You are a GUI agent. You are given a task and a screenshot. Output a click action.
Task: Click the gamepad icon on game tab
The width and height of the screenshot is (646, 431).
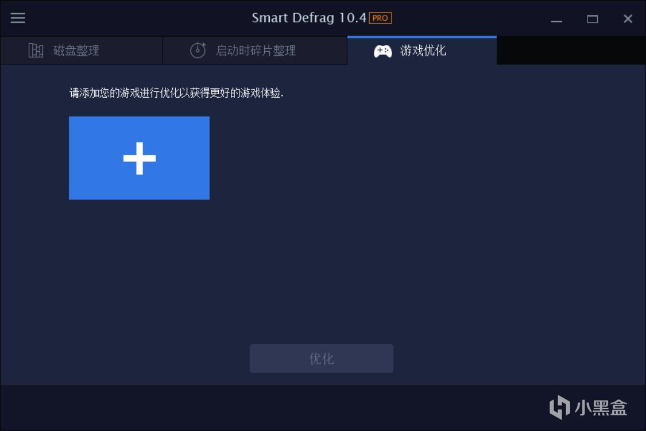coord(383,51)
